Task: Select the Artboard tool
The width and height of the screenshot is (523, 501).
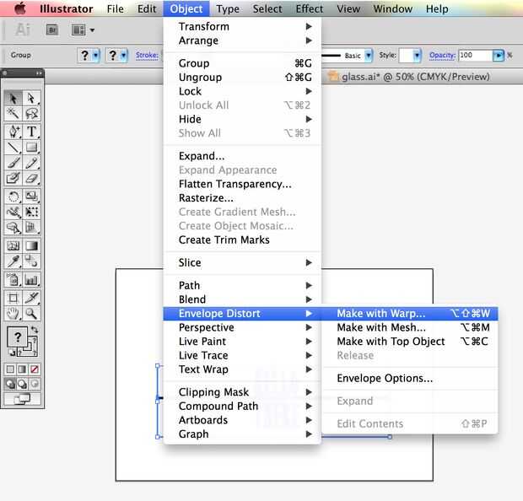Action: pos(13,298)
